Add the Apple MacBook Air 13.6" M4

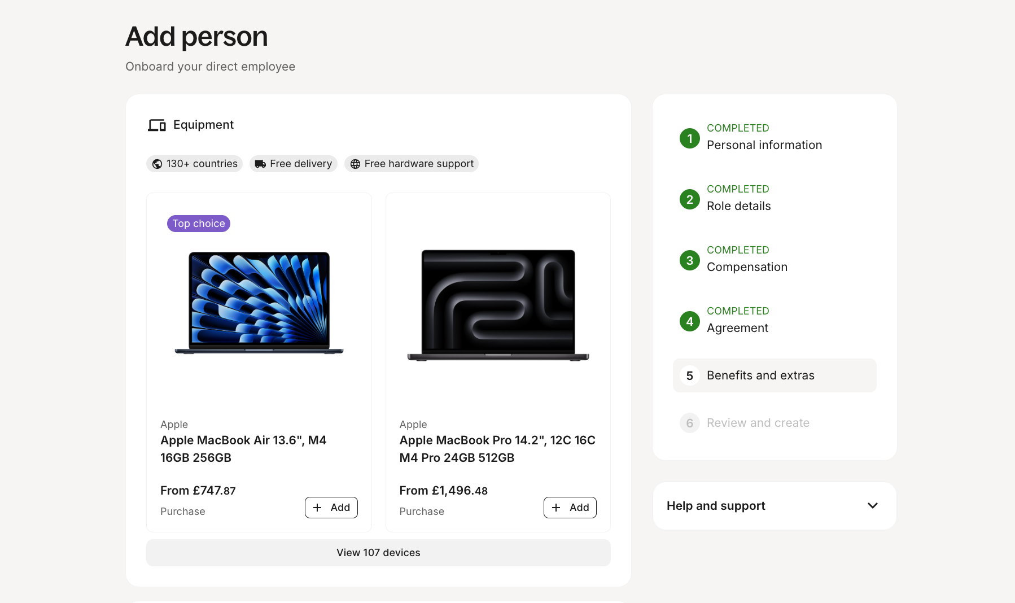(331, 508)
